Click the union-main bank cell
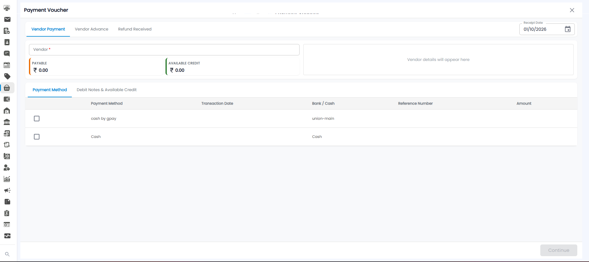The width and height of the screenshot is (589, 262). tap(323, 119)
